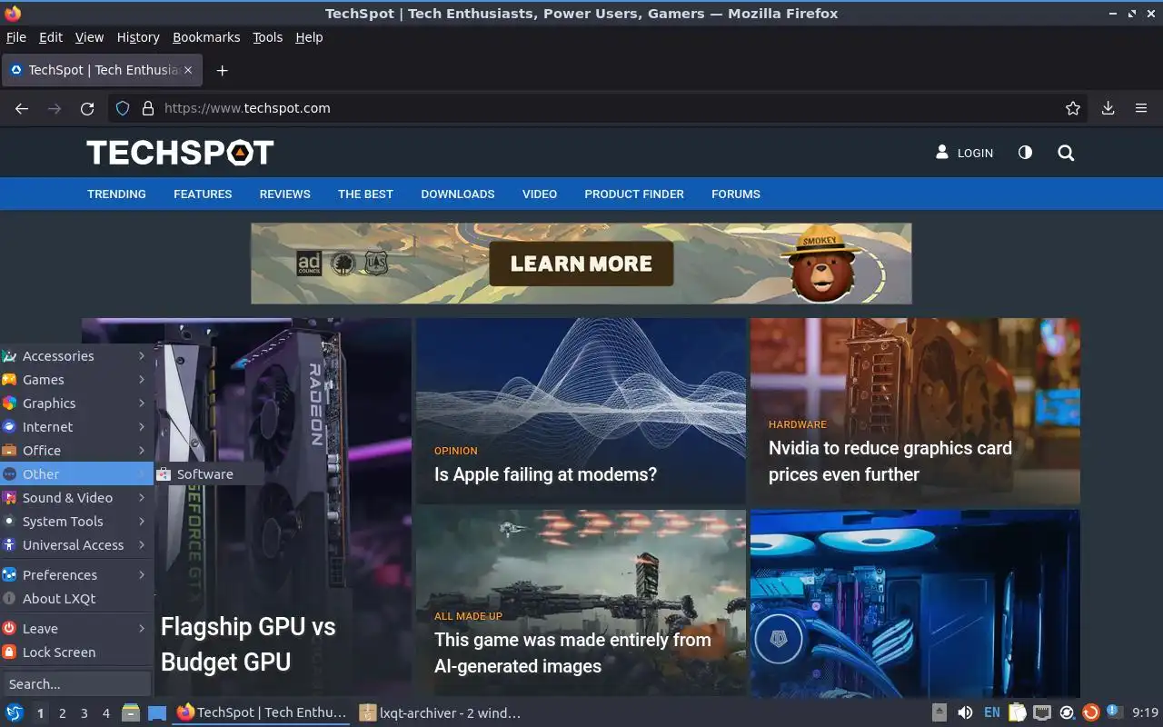Expand the Games submenu
This screenshot has width=1163, height=727.
[x=76, y=380]
